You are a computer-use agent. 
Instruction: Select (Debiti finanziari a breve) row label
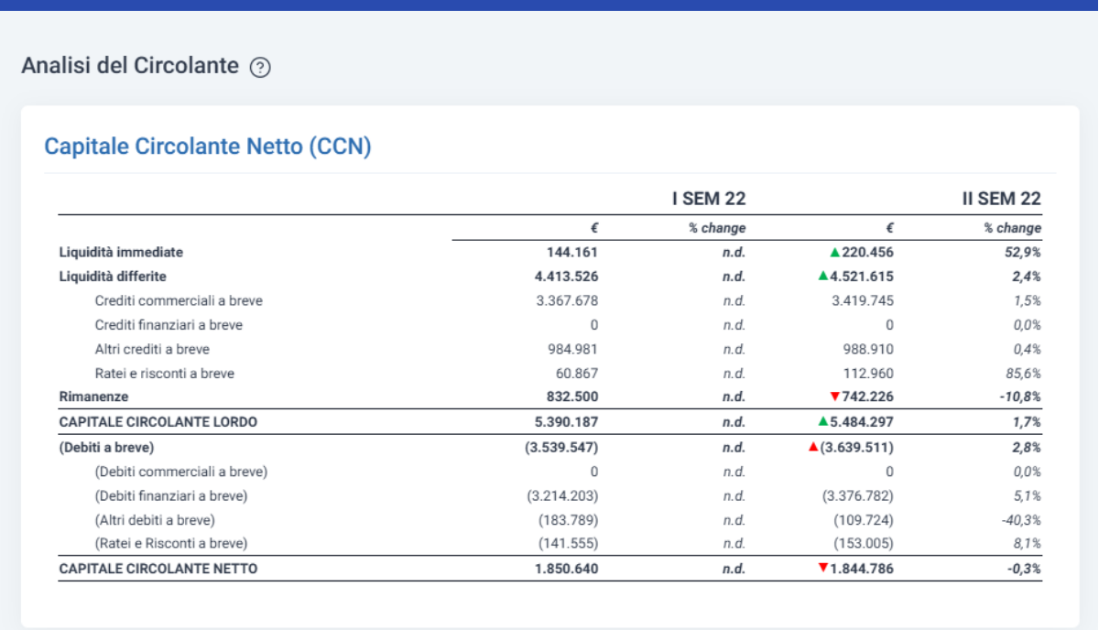[x=171, y=496]
